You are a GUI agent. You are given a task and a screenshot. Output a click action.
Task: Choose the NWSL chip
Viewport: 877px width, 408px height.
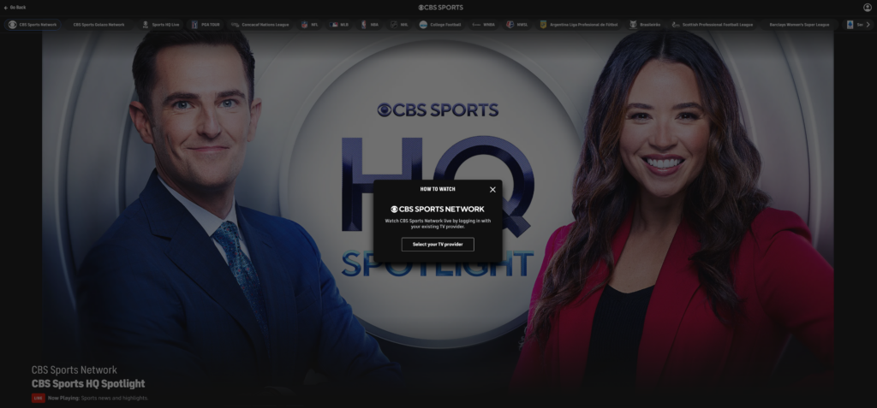517,25
